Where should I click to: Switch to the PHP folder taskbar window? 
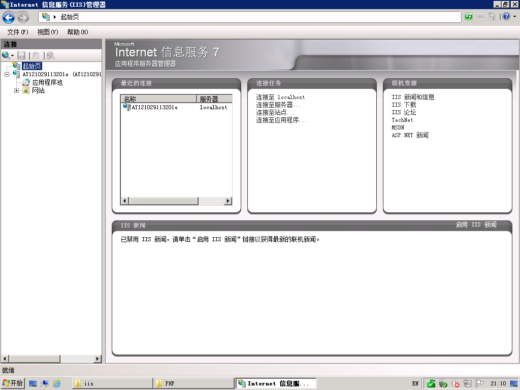click(194, 383)
